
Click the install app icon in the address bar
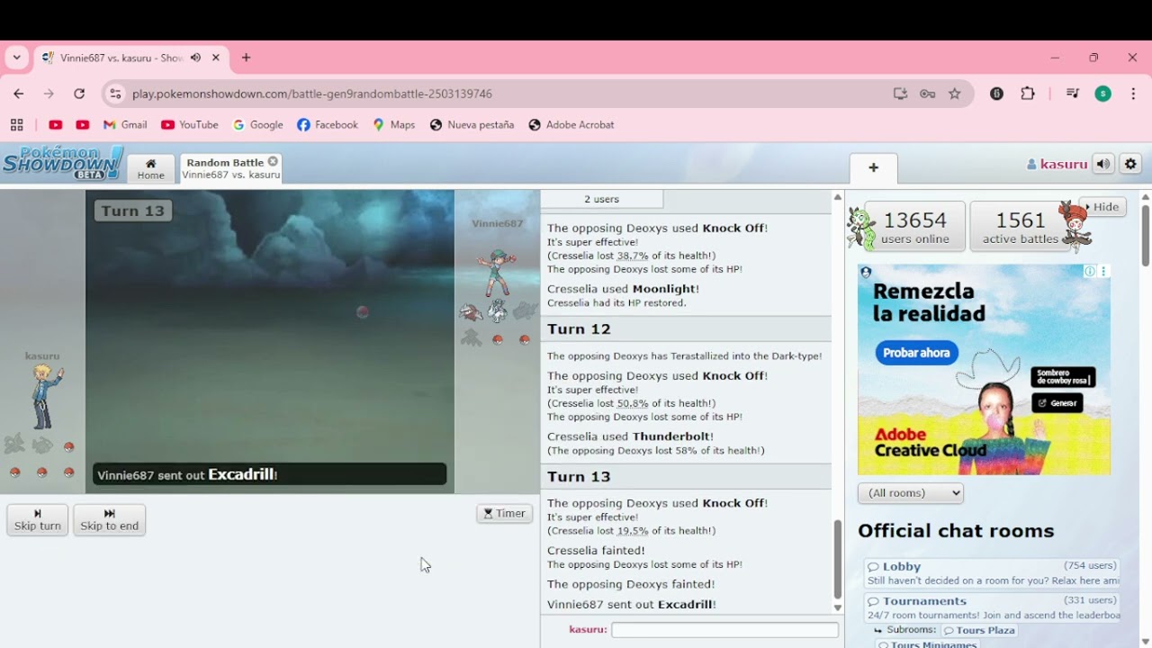pos(900,94)
